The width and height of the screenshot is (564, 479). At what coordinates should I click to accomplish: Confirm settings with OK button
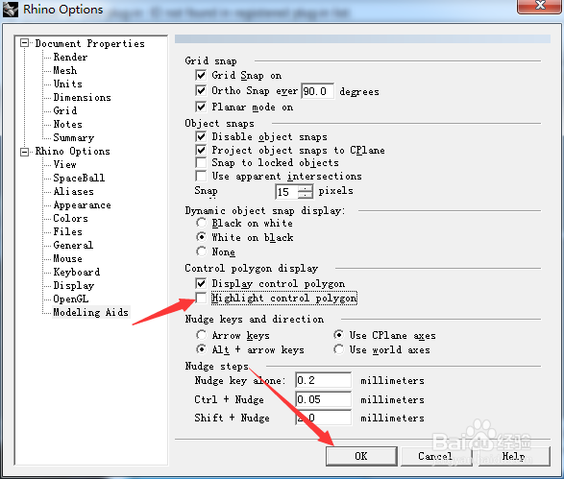click(361, 456)
